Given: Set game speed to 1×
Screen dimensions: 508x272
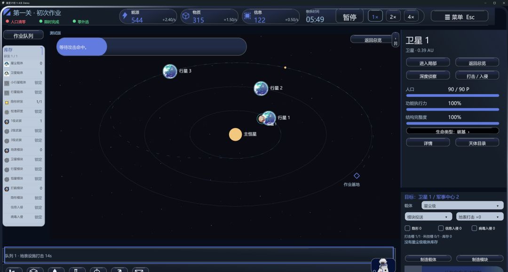Looking at the screenshot, I should point(375,16).
